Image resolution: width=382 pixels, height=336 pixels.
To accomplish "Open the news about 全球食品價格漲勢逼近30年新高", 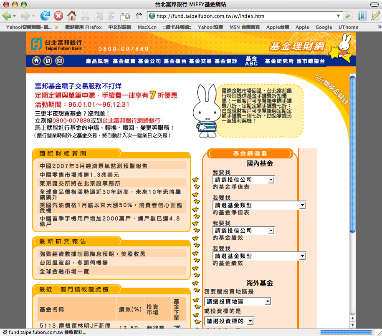I will (x=110, y=194).
